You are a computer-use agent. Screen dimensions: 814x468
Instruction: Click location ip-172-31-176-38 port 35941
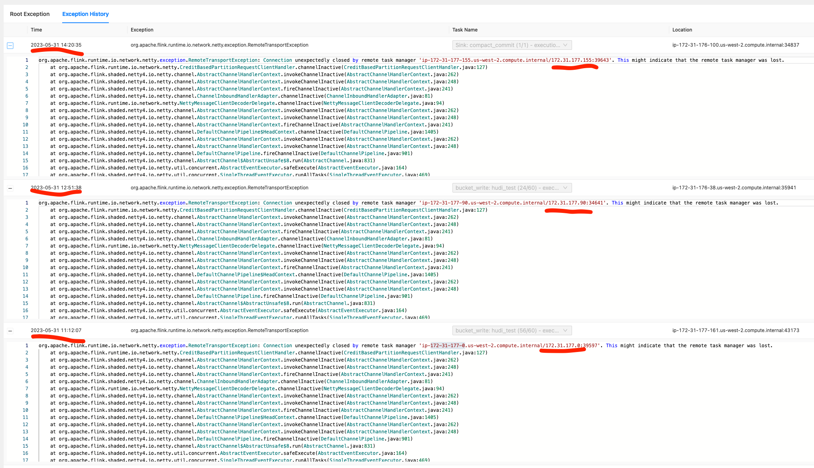(734, 188)
